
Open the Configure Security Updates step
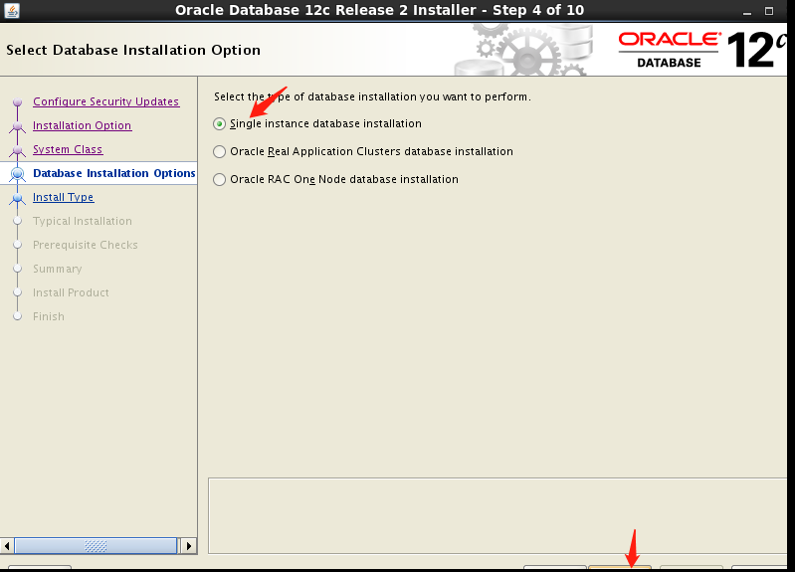105,101
